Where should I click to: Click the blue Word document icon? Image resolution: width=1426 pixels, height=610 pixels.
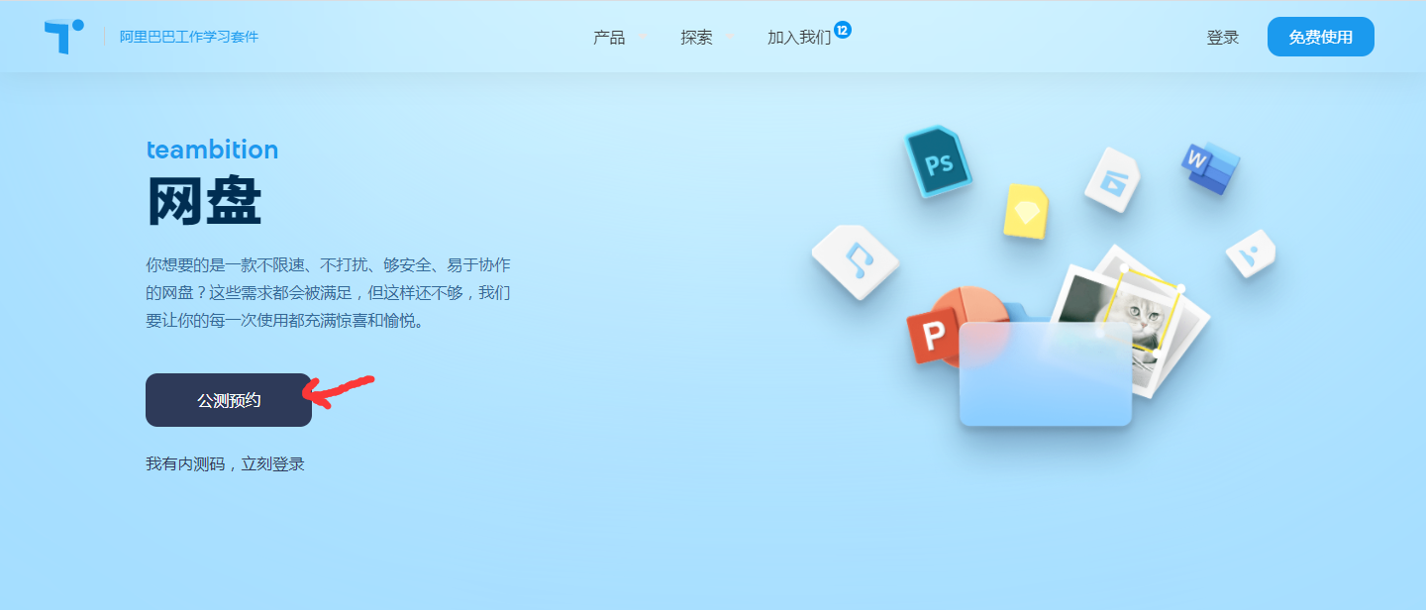pyautogui.click(x=1210, y=166)
